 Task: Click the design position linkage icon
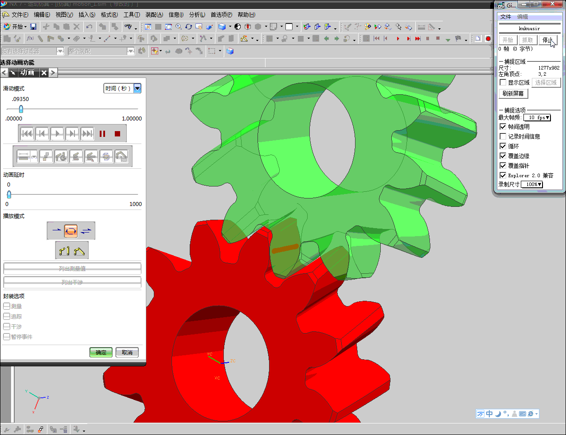click(64, 251)
